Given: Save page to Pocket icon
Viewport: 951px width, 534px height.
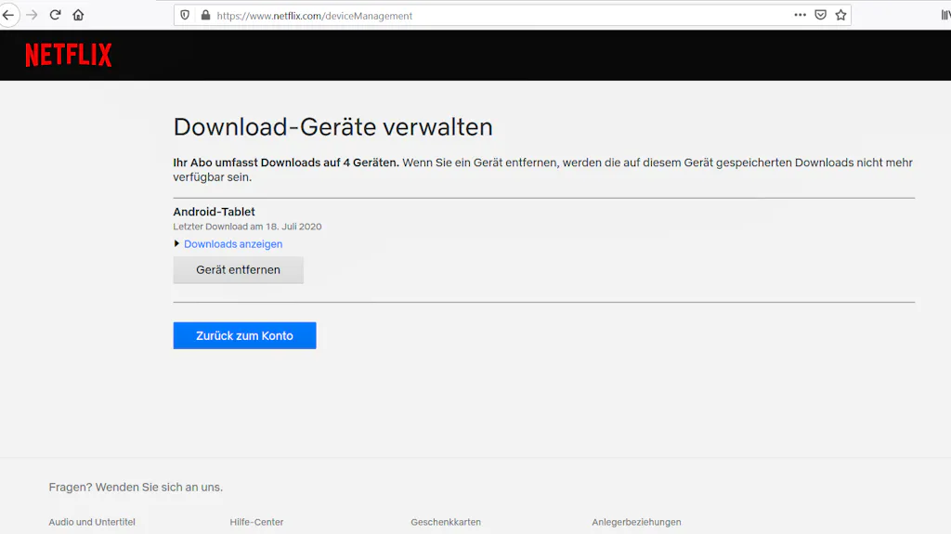Looking at the screenshot, I should pos(821,15).
